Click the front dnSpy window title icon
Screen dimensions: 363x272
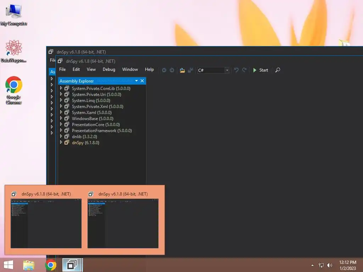tap(60, 61)
